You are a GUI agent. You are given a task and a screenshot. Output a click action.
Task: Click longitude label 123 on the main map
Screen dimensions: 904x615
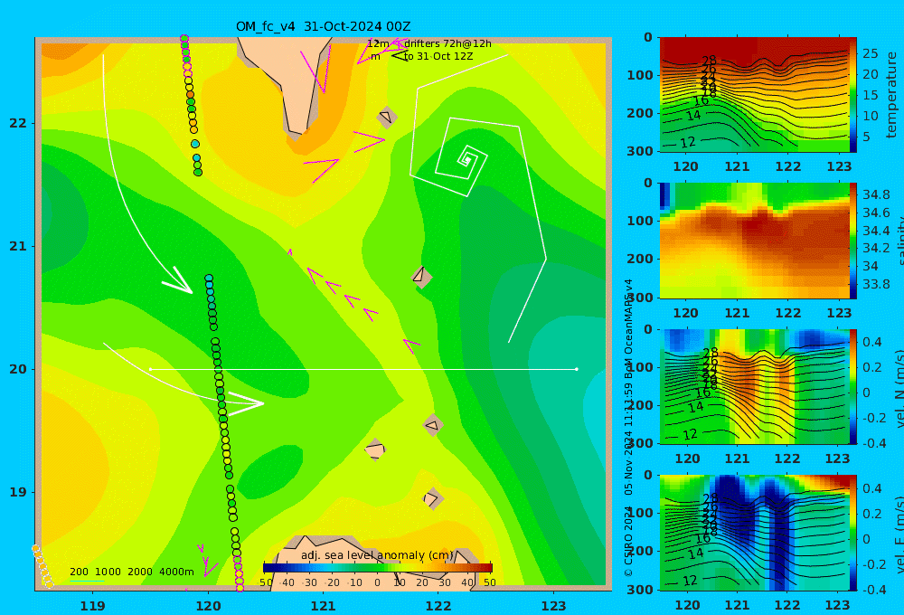[x=554, y=606]
